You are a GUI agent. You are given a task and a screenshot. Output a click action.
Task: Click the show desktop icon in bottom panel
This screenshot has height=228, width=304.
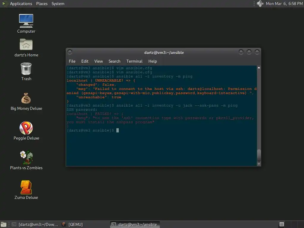(4, 224)
